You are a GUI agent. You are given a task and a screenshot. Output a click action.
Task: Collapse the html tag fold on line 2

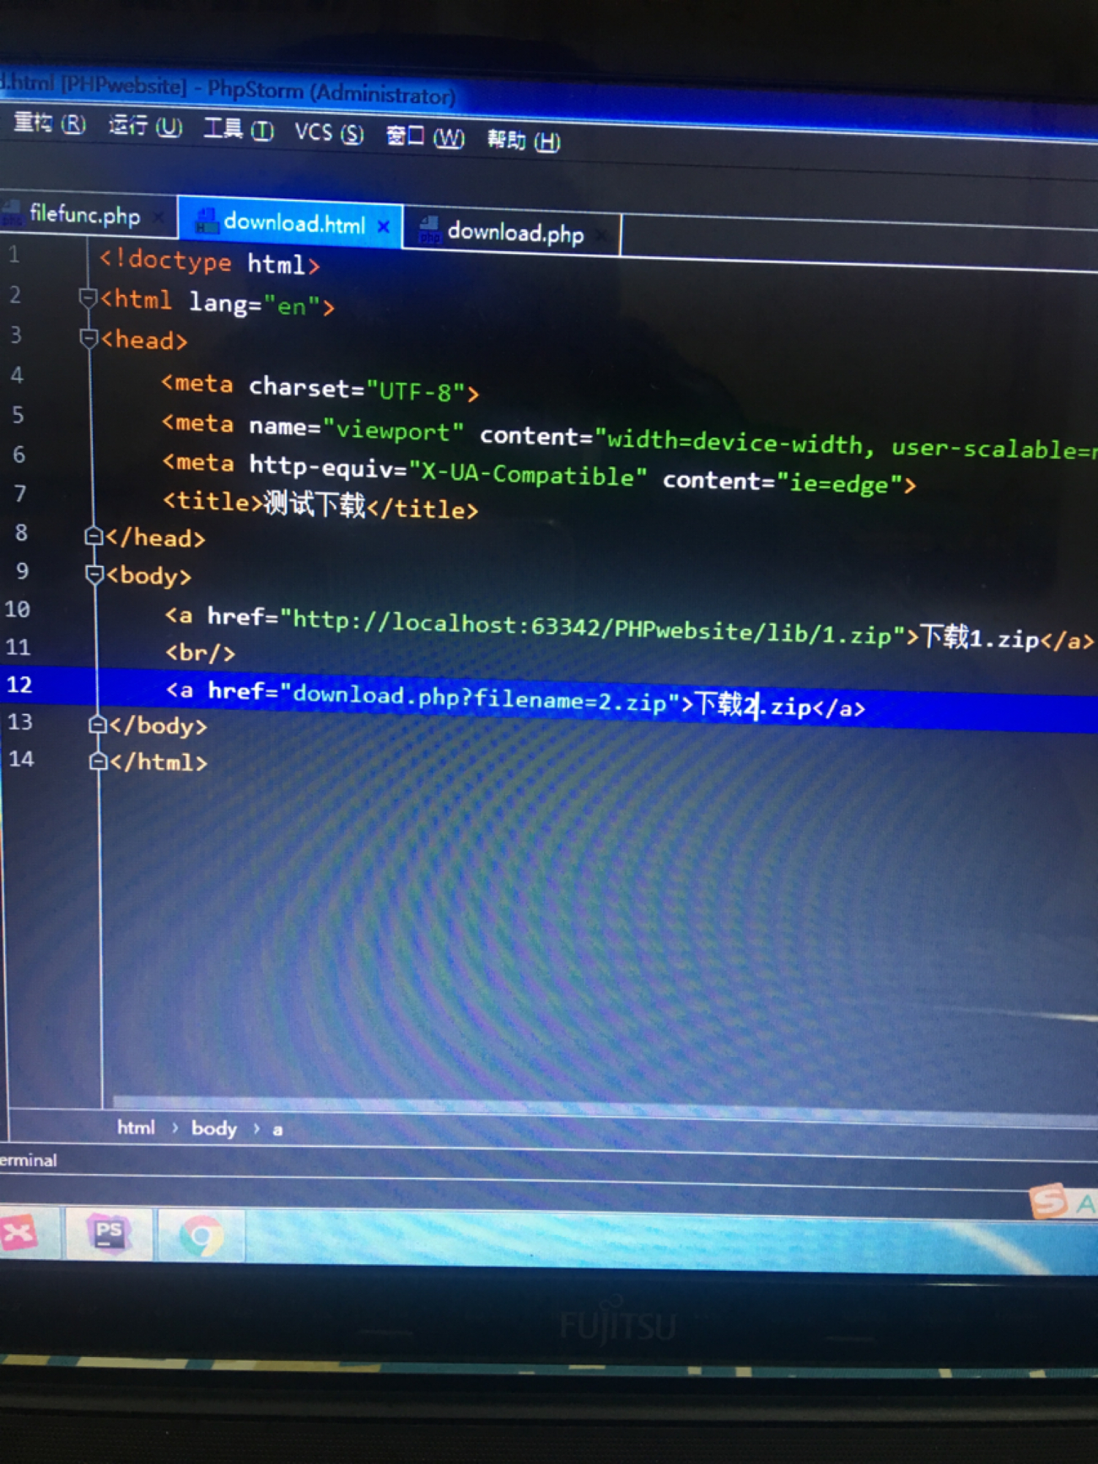(x=87, y=299)
